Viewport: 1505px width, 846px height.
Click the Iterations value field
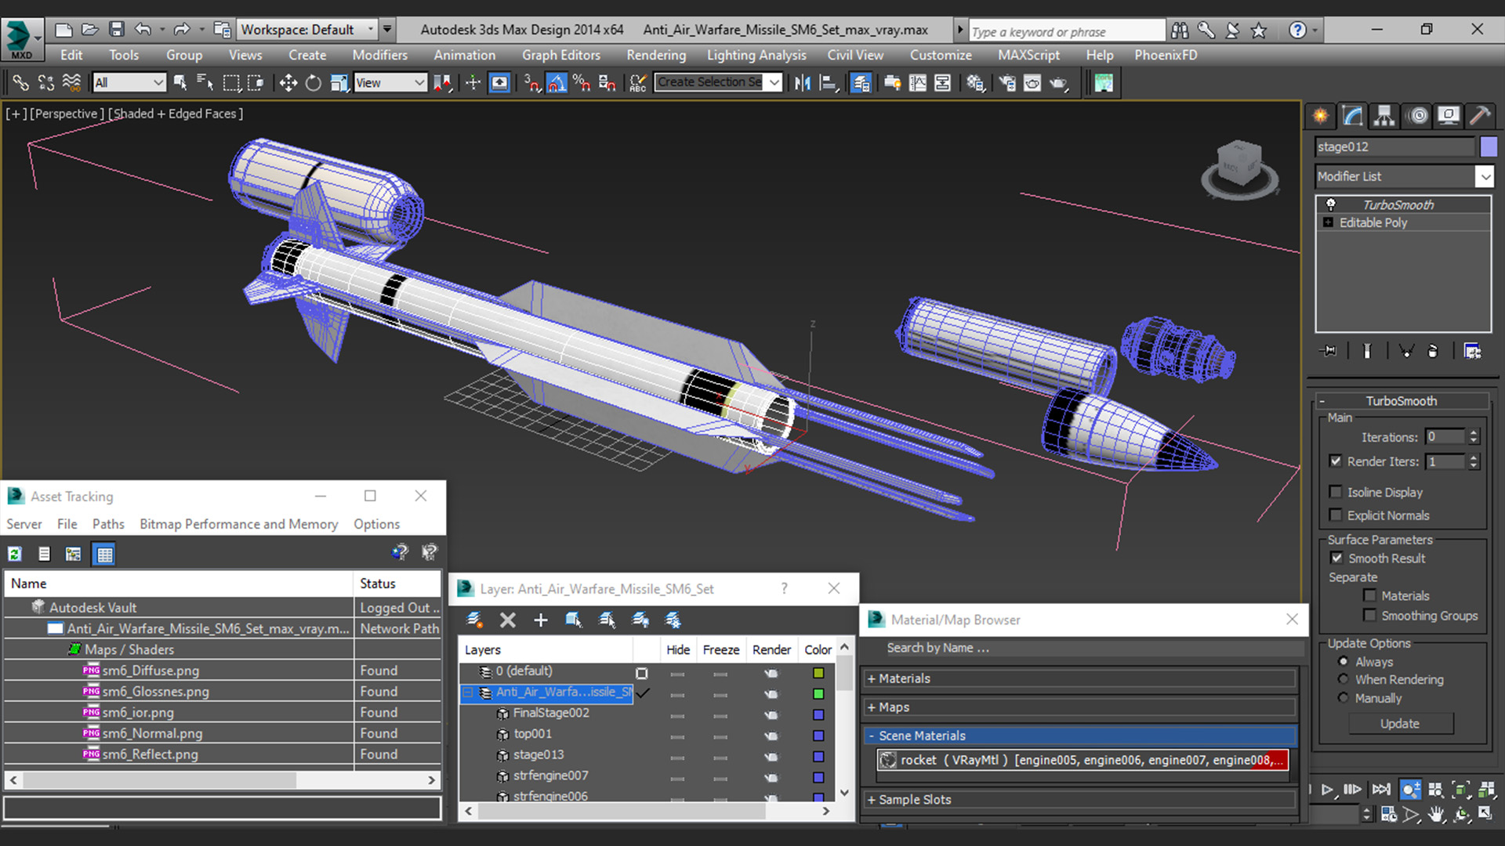tap(1445, 437)
